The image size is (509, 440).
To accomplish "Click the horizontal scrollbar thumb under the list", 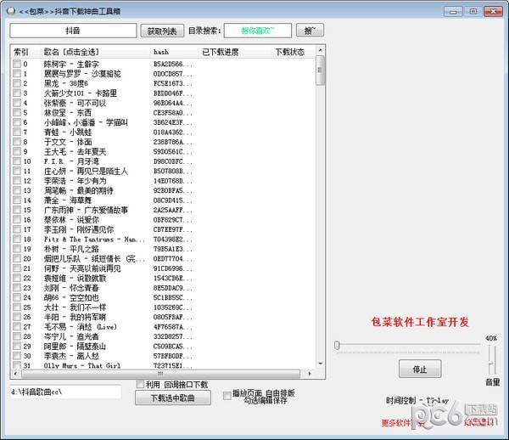I will (x=160, y=374).
